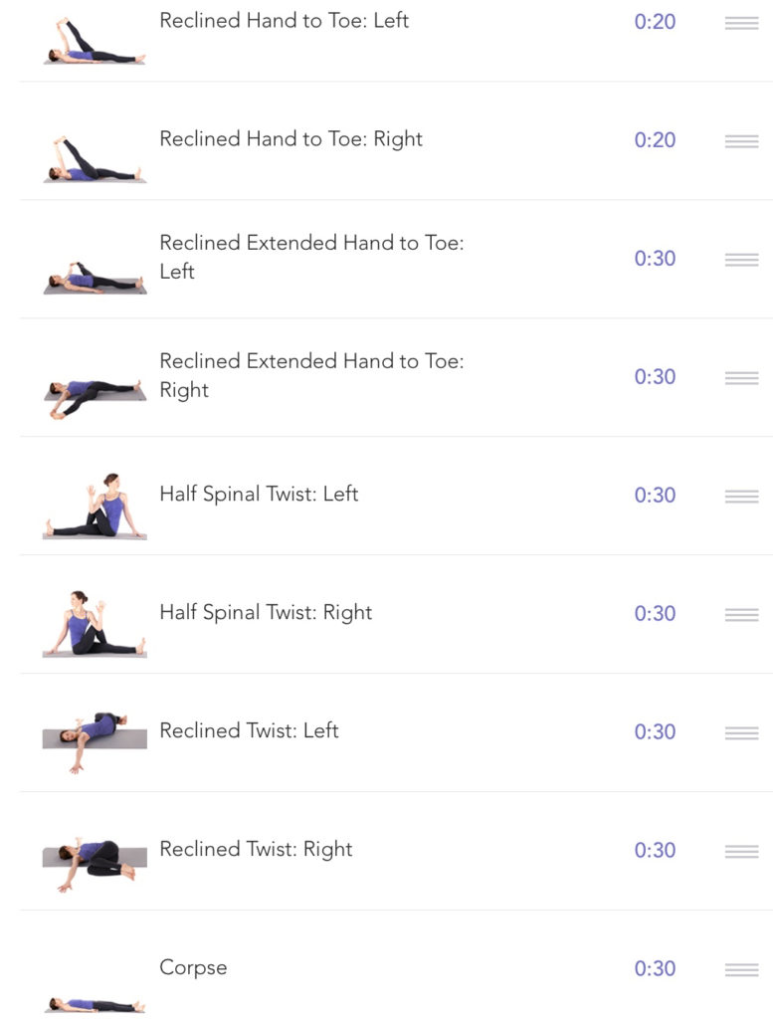Open 0:20 duration of Reclined Hand to Toe: Right
This screenshot has height=1019, width=773.
tap(655, 139)
